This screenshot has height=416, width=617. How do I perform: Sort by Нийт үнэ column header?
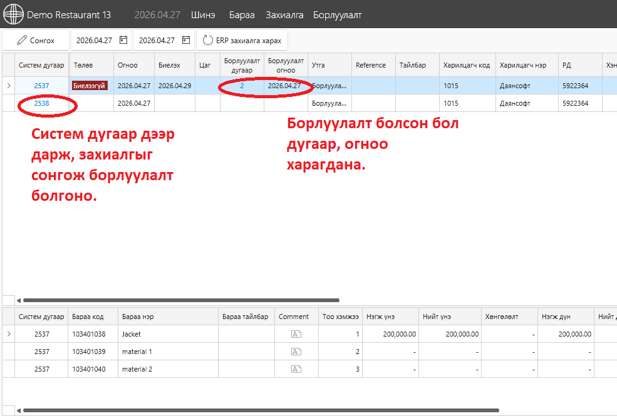pyautogui.click(x=450, y=317)
